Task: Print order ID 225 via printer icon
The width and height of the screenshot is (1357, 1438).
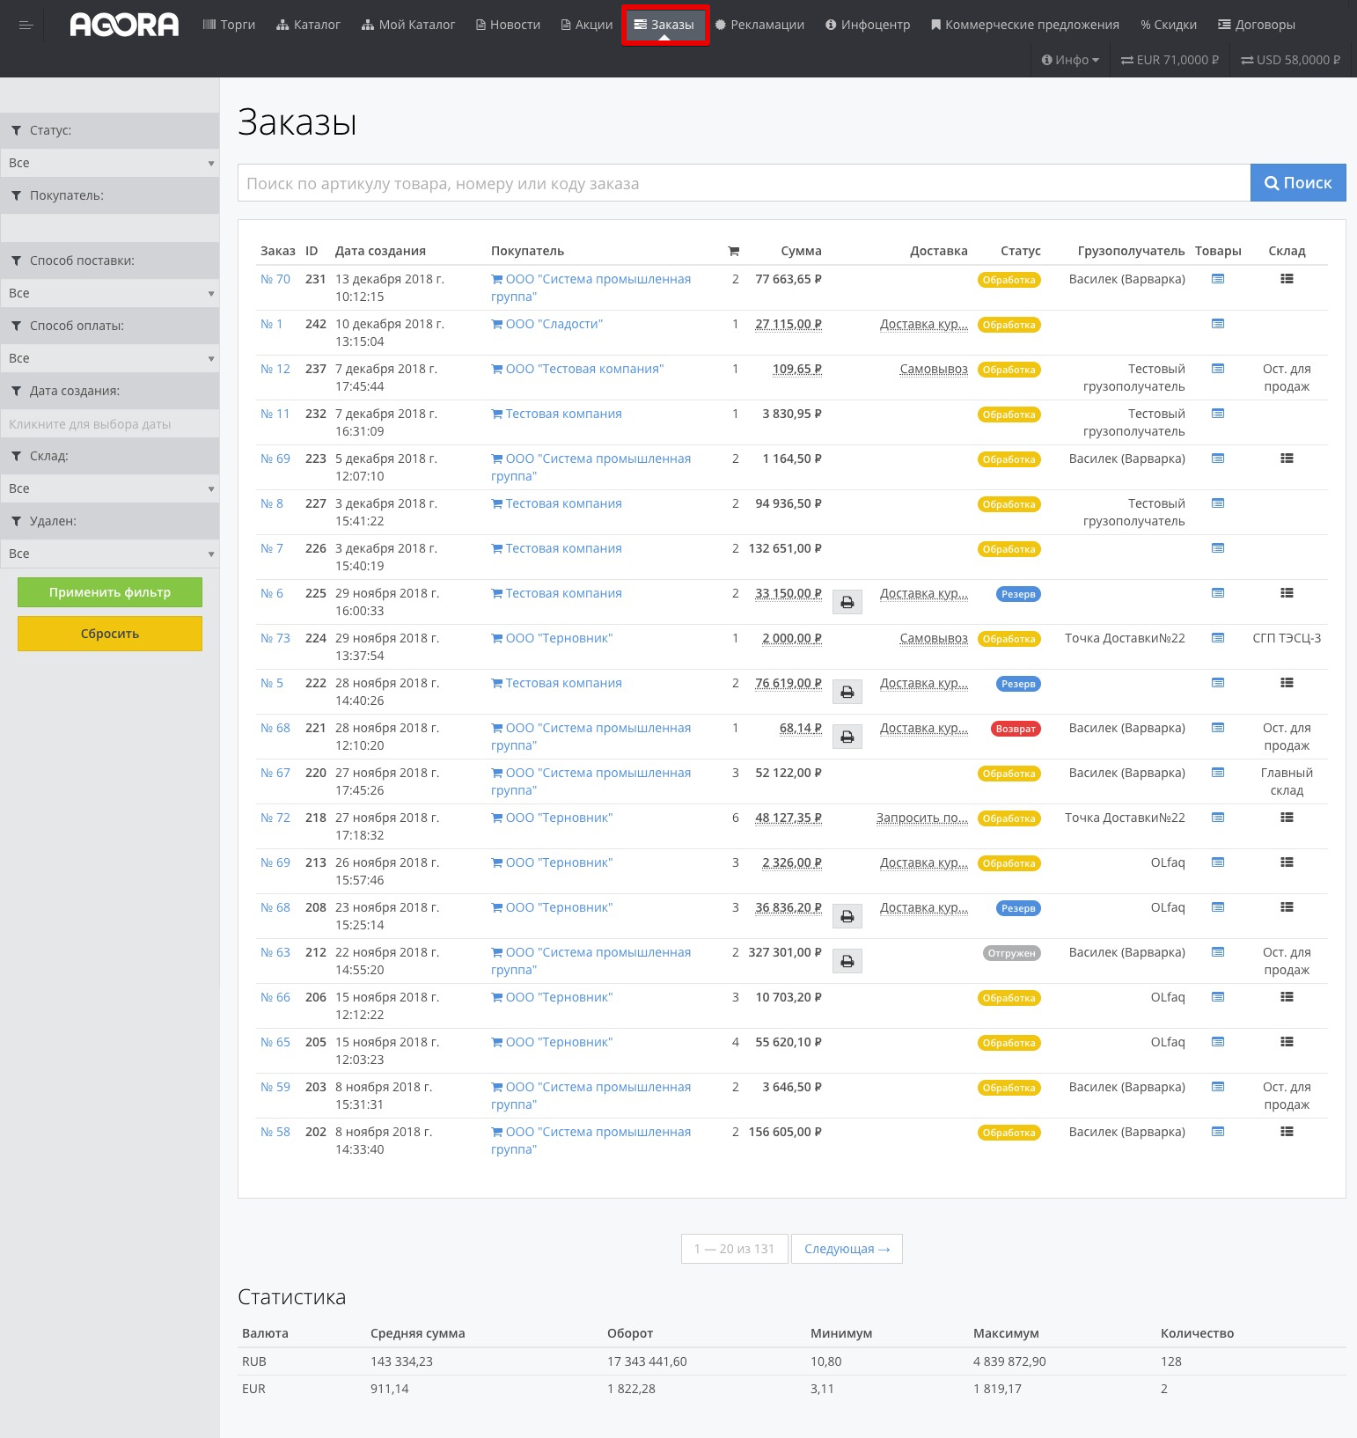Action: click(847, 602)
